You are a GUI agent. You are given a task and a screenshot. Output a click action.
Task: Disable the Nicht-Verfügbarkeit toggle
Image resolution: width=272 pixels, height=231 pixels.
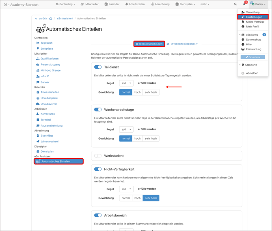[98, 169]
